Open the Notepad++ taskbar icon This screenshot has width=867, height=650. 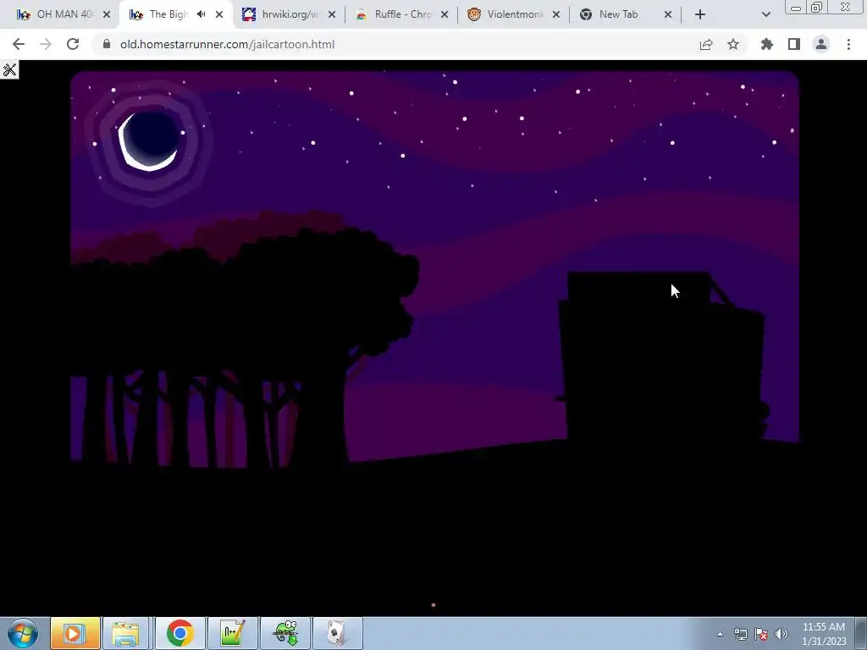pos(232,633)
